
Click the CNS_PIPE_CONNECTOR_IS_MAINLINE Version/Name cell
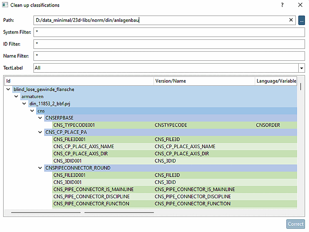coord(195,189)
